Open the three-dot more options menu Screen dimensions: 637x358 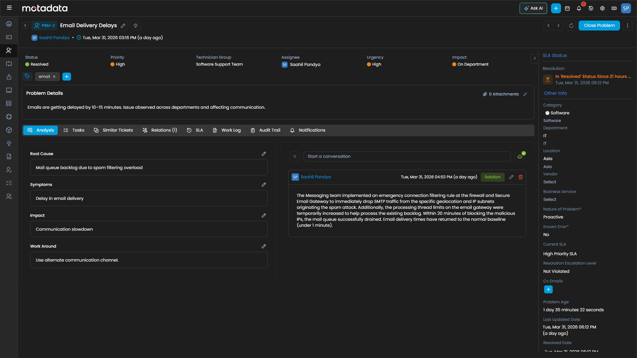coord(627,26)
